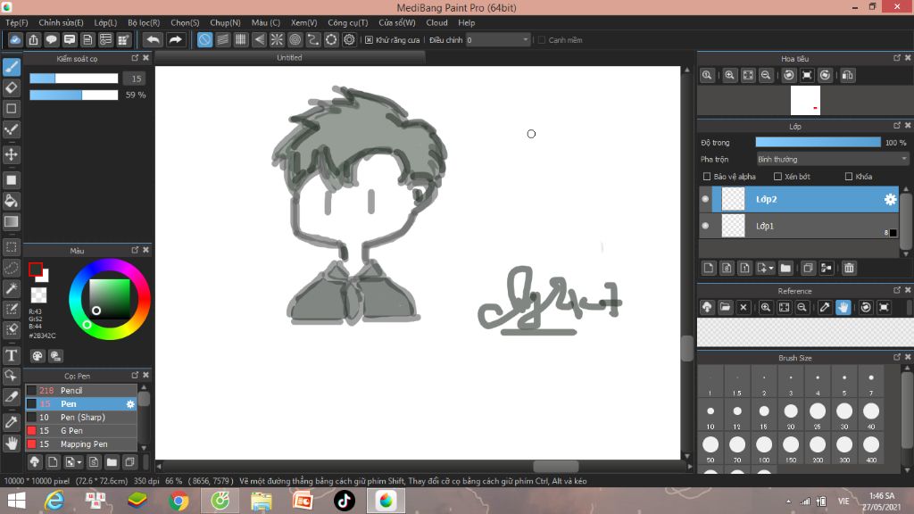Select the Pen (Sharp) brush

click(81, 418)
